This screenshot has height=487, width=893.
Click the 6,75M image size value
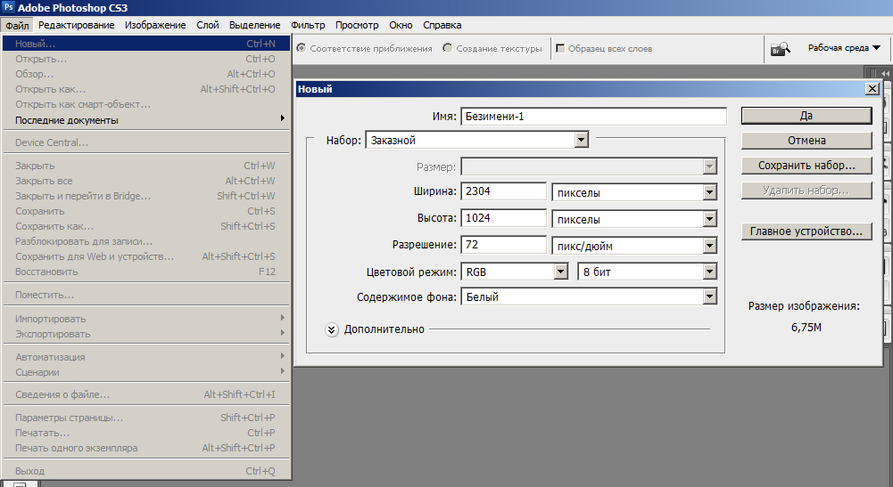tap(806, 328)
